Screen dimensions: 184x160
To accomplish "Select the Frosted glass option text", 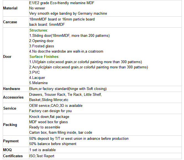I will pos(42,46).
